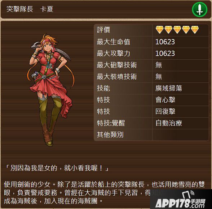The width and height of the screenshot is (212, 209).
Task: Click the 評價 rating row label
Action: click(x=103, y=30)
